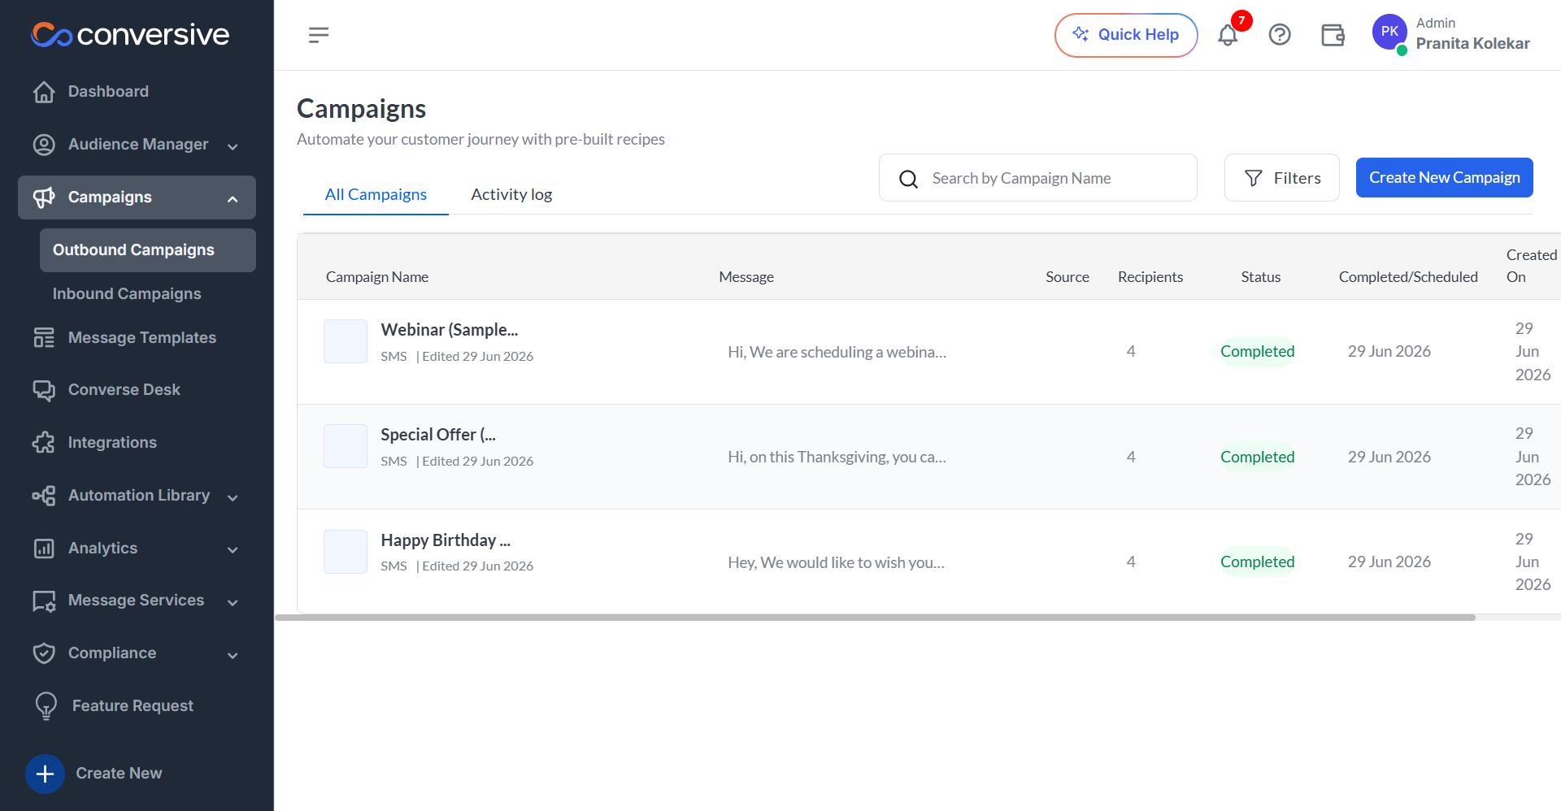Click the Search by Campaign Name field
Image resolution: width=1561 pixels, height=811 pixels.
pyautogui.click(x=1038, y=178)
